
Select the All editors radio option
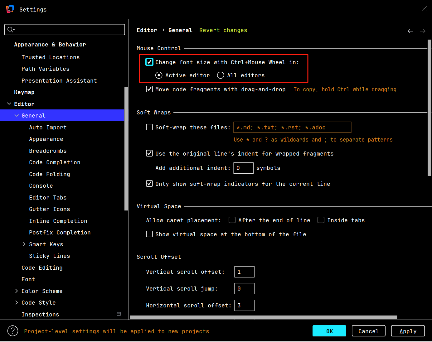[221, 75]
